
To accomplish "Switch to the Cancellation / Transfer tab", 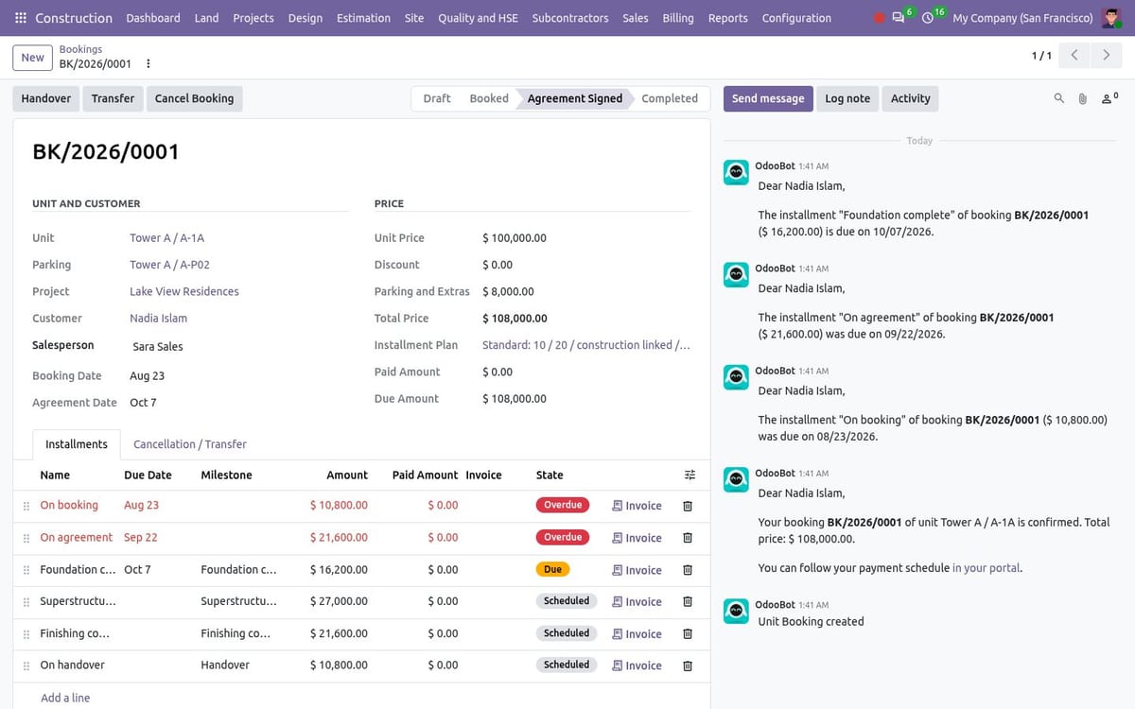I will tap(189, 444).
